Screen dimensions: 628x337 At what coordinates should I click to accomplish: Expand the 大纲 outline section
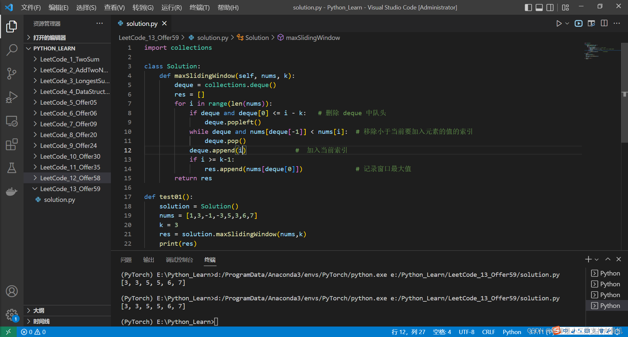tap(67, 310)
